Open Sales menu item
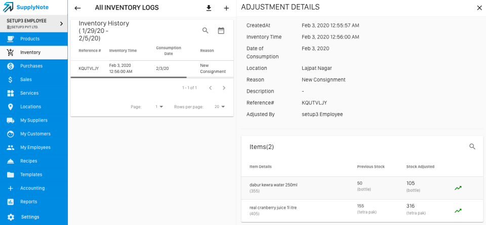The width and height of the screenshot is (486, 225). (x=34, y=80)
